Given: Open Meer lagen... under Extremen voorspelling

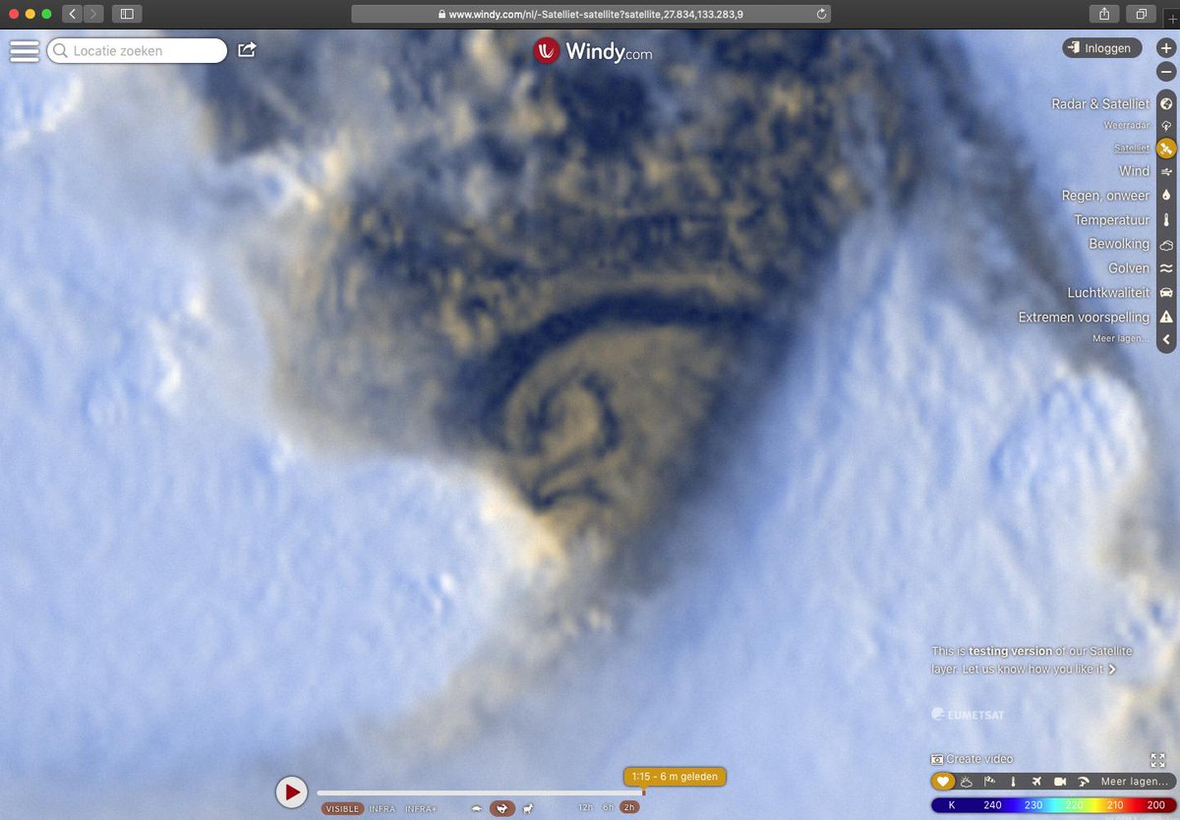Looking at the screenshot, I should coord(1121,338).
